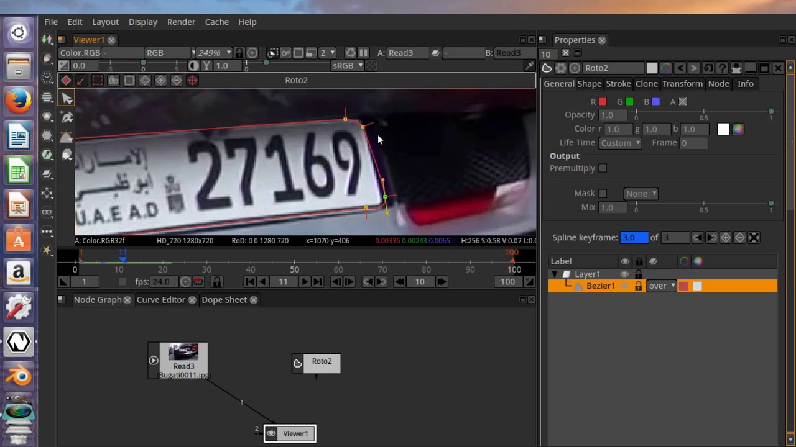Viewport: 796px width, 447px height.
Task: Open the Render menu
Action: pos(181,22)
